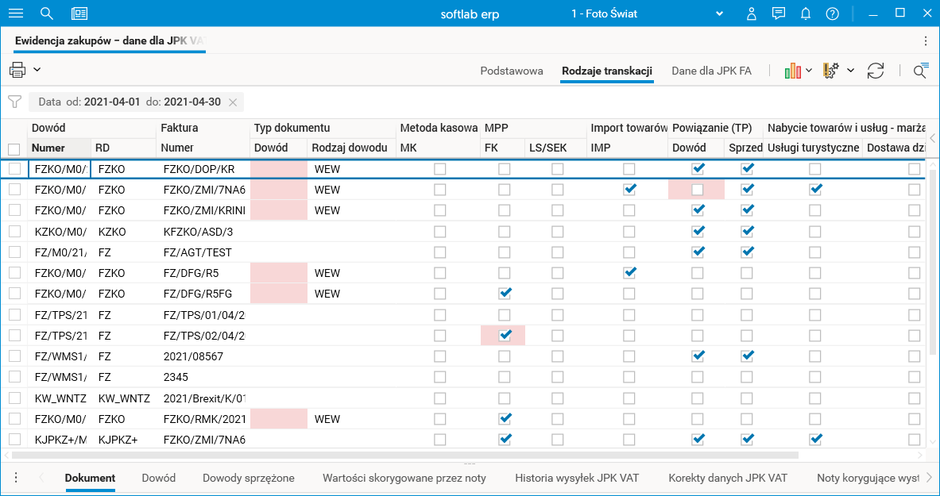Switch to the Podstawowa view tab
The height and width of the screenshot is (496, 940).
(512, 71)
